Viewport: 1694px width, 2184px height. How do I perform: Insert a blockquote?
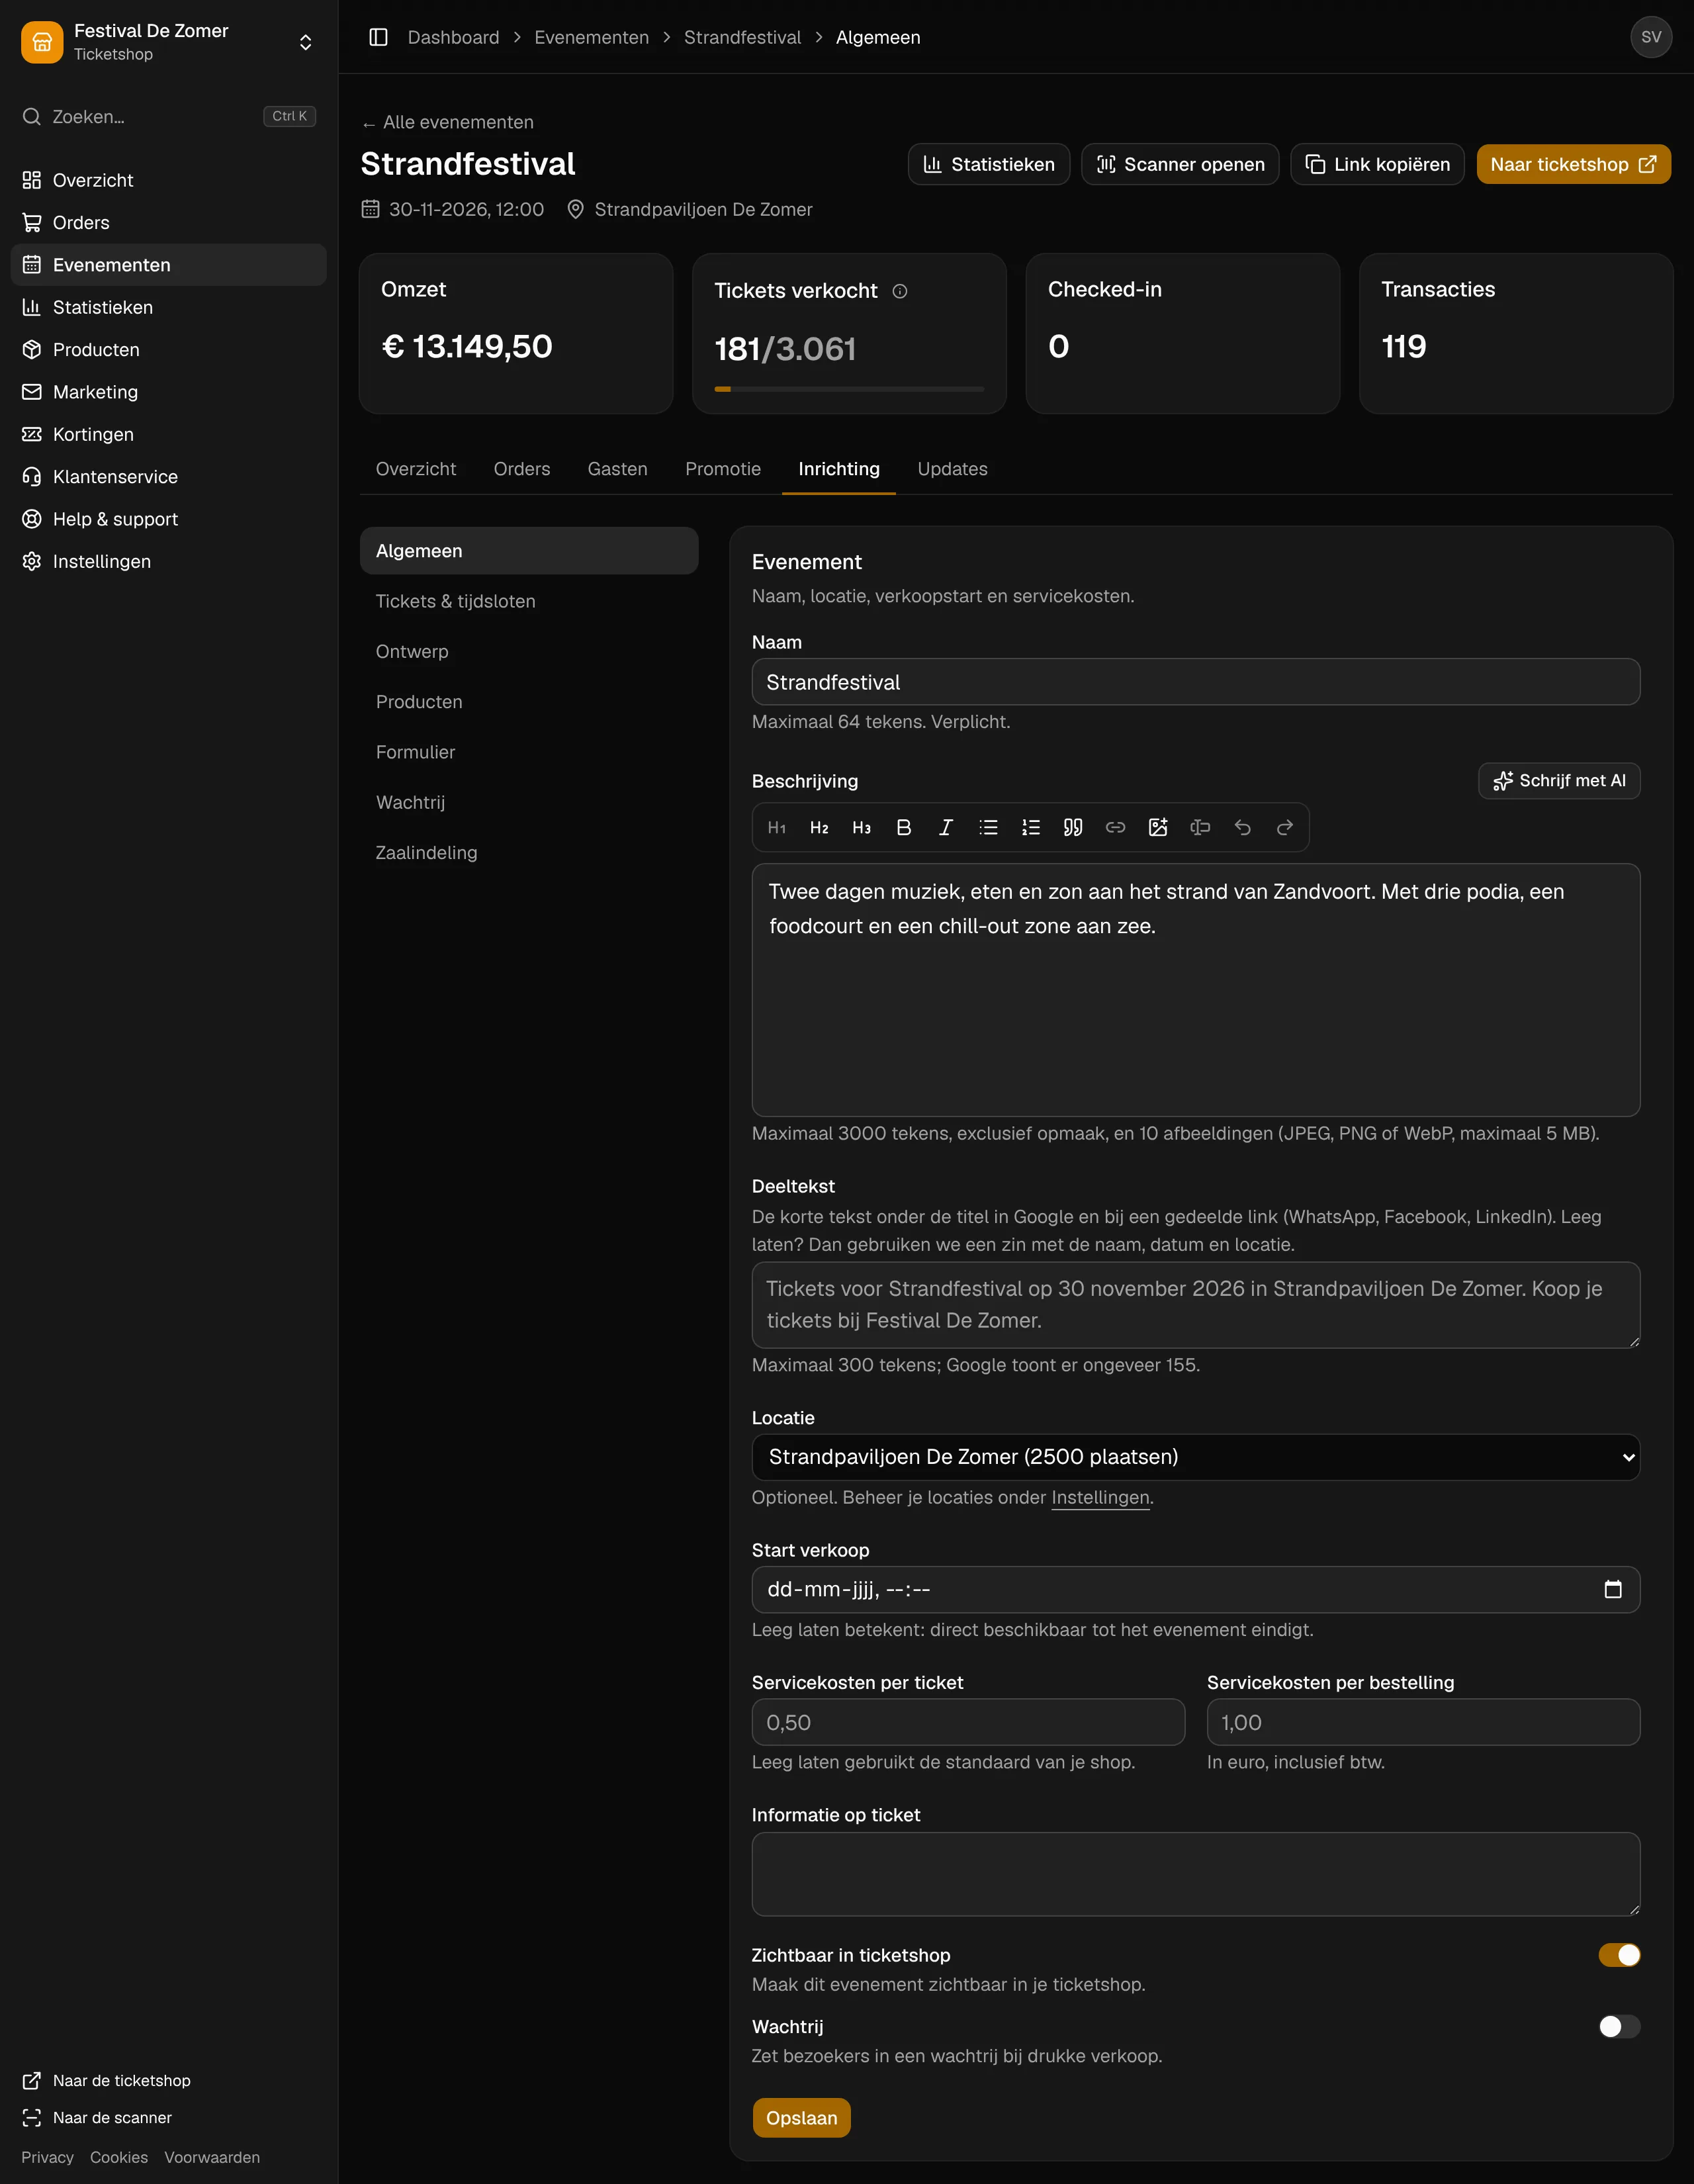1073,827
